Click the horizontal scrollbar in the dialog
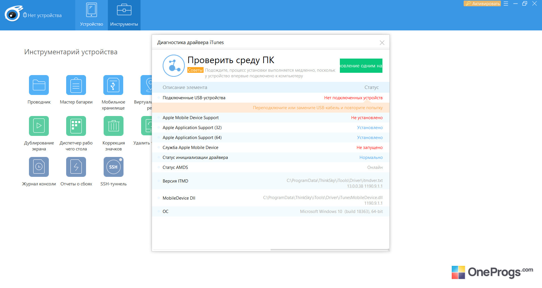The height and width of the screenshot is (288, 542). [x=329, y=250]
